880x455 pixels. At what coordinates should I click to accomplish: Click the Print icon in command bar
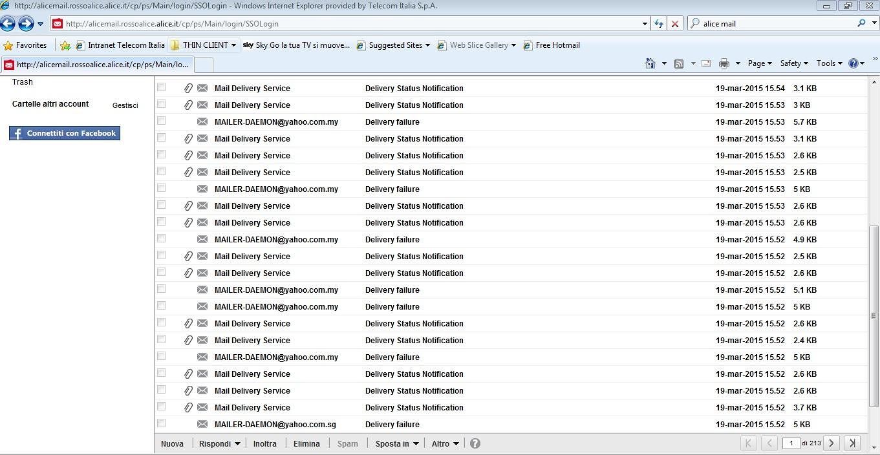pos(724,63)
